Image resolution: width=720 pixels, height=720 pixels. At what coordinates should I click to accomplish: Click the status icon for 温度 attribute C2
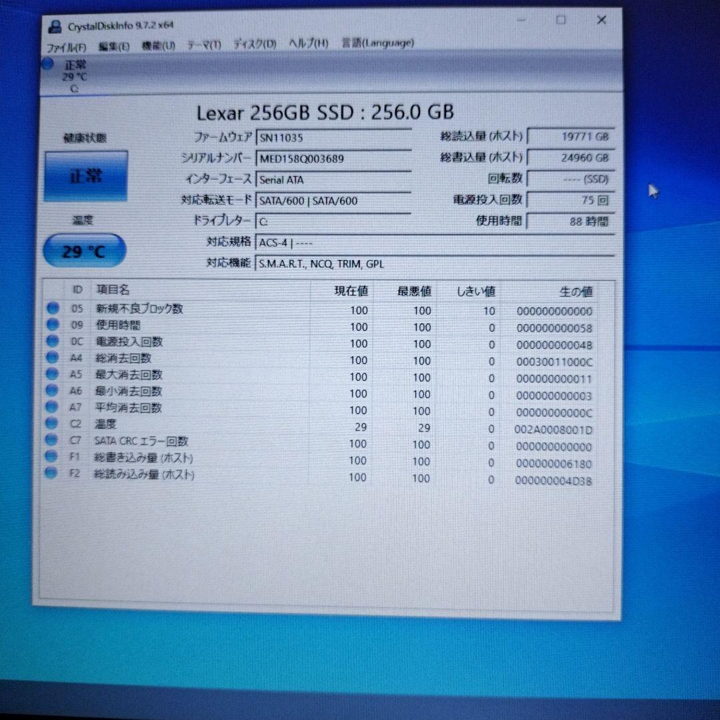pyautogui.click(x=51, y=423)
